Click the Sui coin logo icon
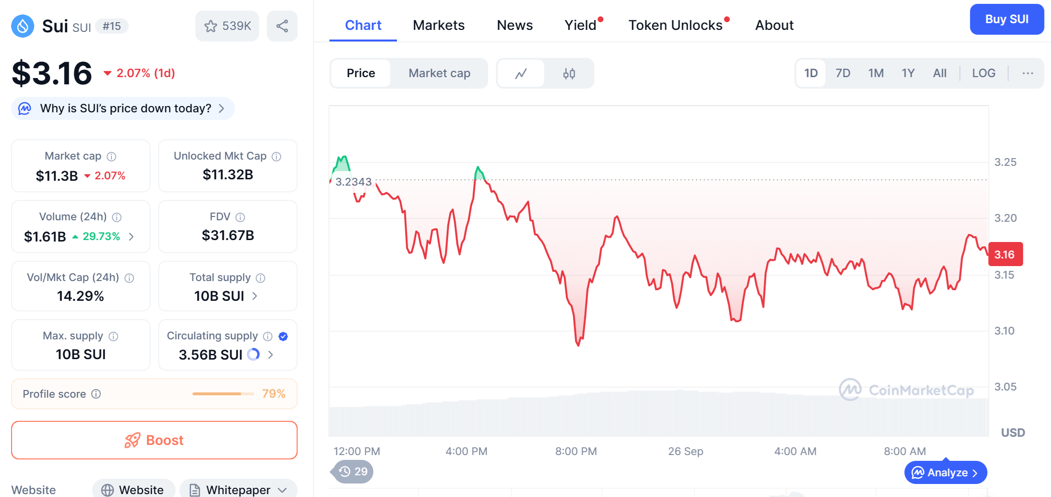 click(23, 26)
